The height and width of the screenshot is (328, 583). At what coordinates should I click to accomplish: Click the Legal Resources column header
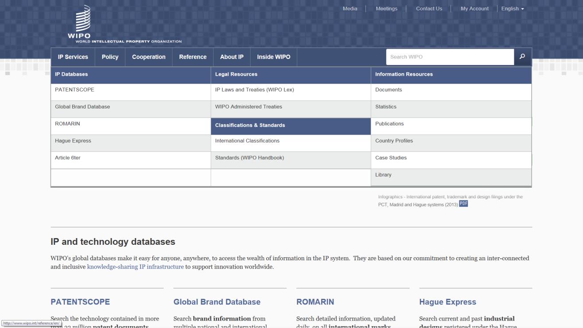coord(291,75)
